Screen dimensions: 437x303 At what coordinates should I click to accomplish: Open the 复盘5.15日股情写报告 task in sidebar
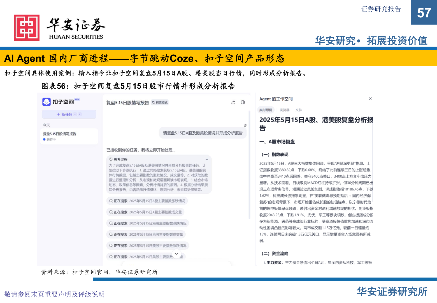coord(69,136)
